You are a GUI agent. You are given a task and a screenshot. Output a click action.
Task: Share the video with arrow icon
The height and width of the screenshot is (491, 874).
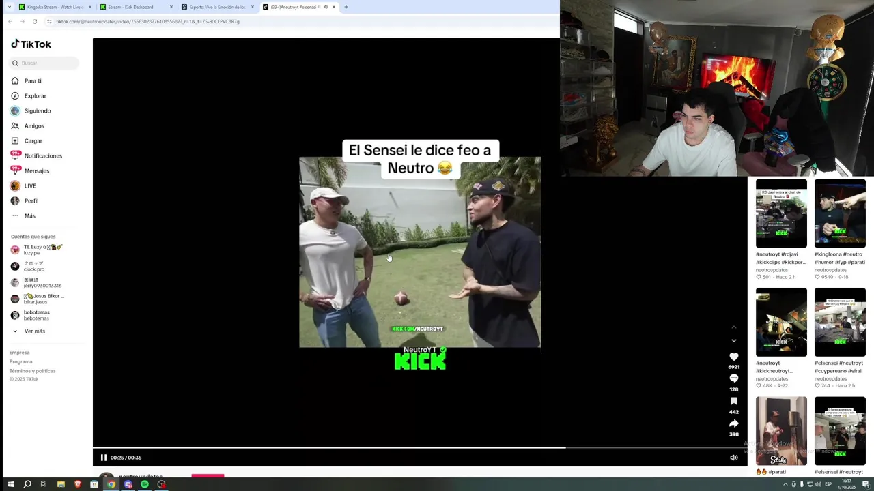point(734,423)
